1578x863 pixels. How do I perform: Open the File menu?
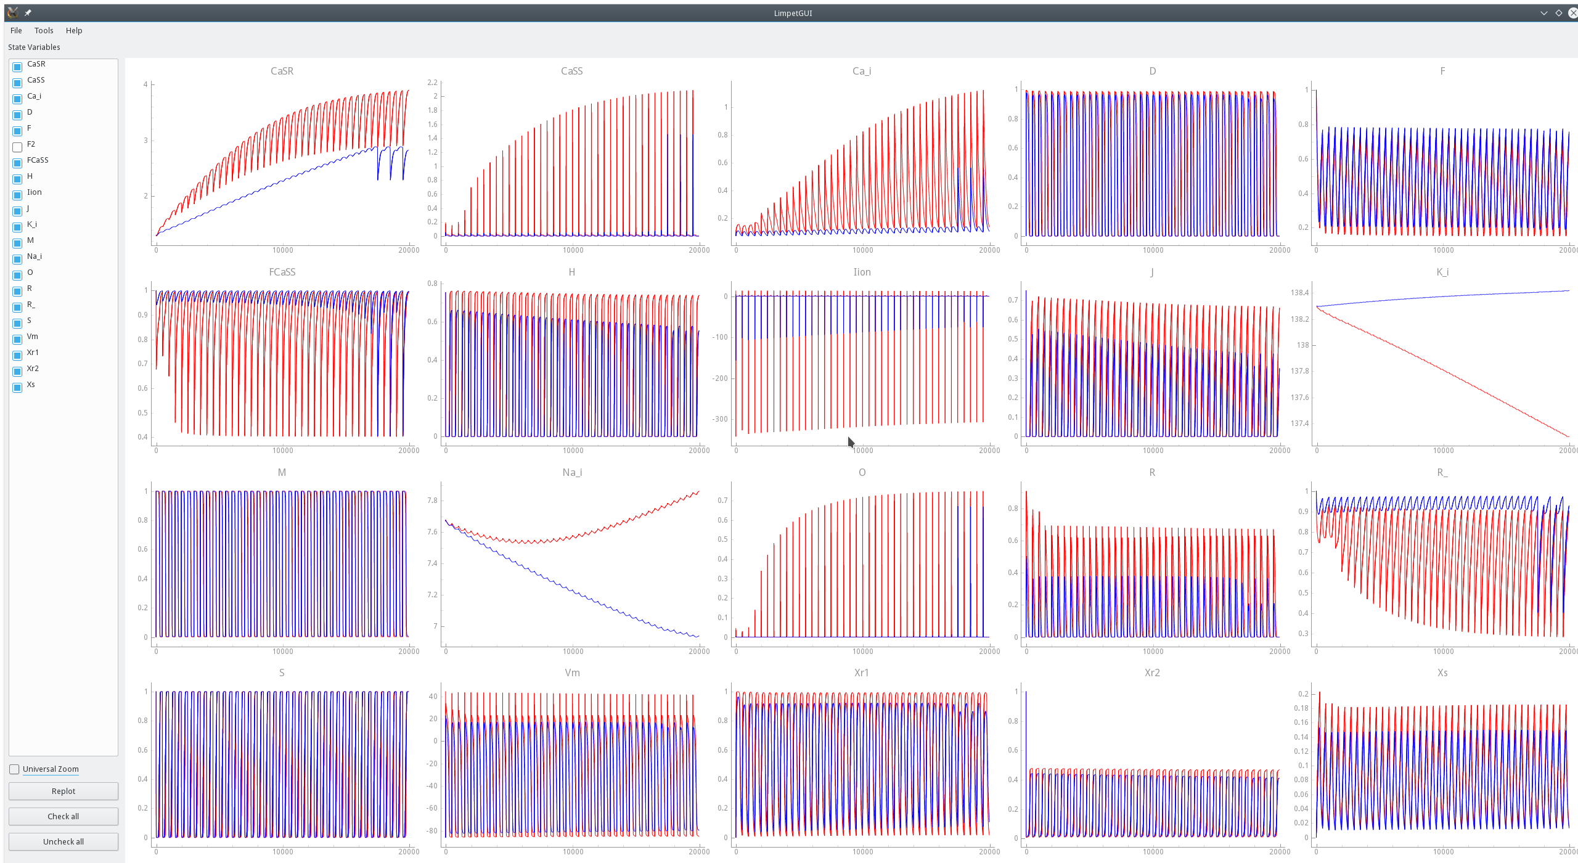[x=15, y=30]
